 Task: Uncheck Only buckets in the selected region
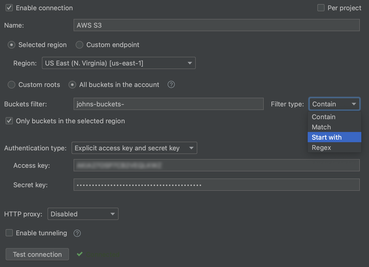(x=9, y=121)
